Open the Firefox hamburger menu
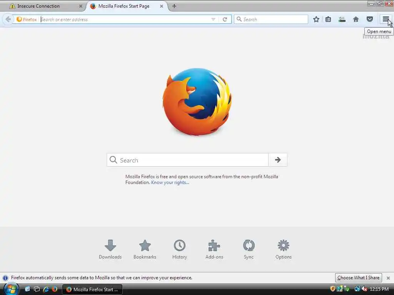Screen dimensions: 394x295 (386, 19)
